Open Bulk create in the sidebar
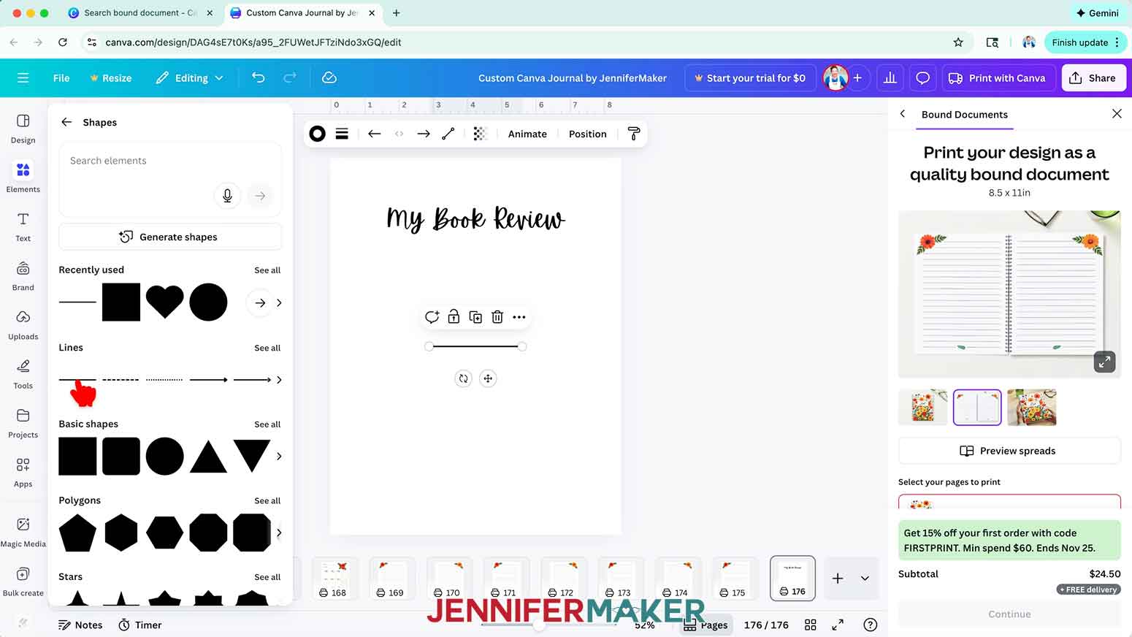Image resolution: width=1132 pixels, height=637 pixels. click(x=23, y=581)
